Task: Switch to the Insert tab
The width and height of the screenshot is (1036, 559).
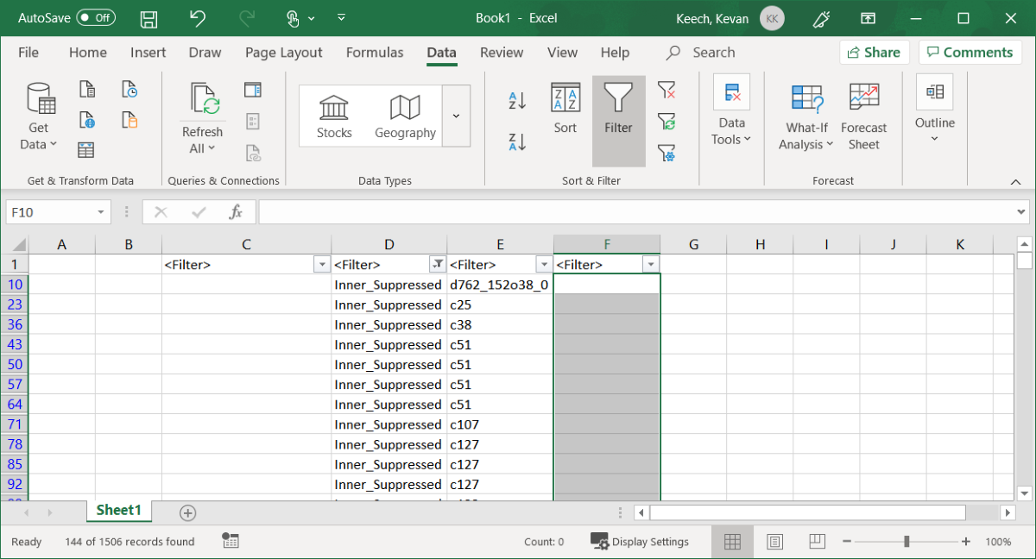Action: [148, 53]
